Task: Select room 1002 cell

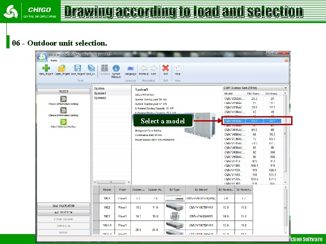Action: pyautogui.click(x=107, y=207)
